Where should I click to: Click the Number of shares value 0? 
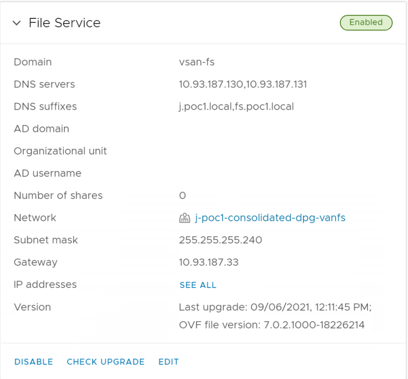182,196
